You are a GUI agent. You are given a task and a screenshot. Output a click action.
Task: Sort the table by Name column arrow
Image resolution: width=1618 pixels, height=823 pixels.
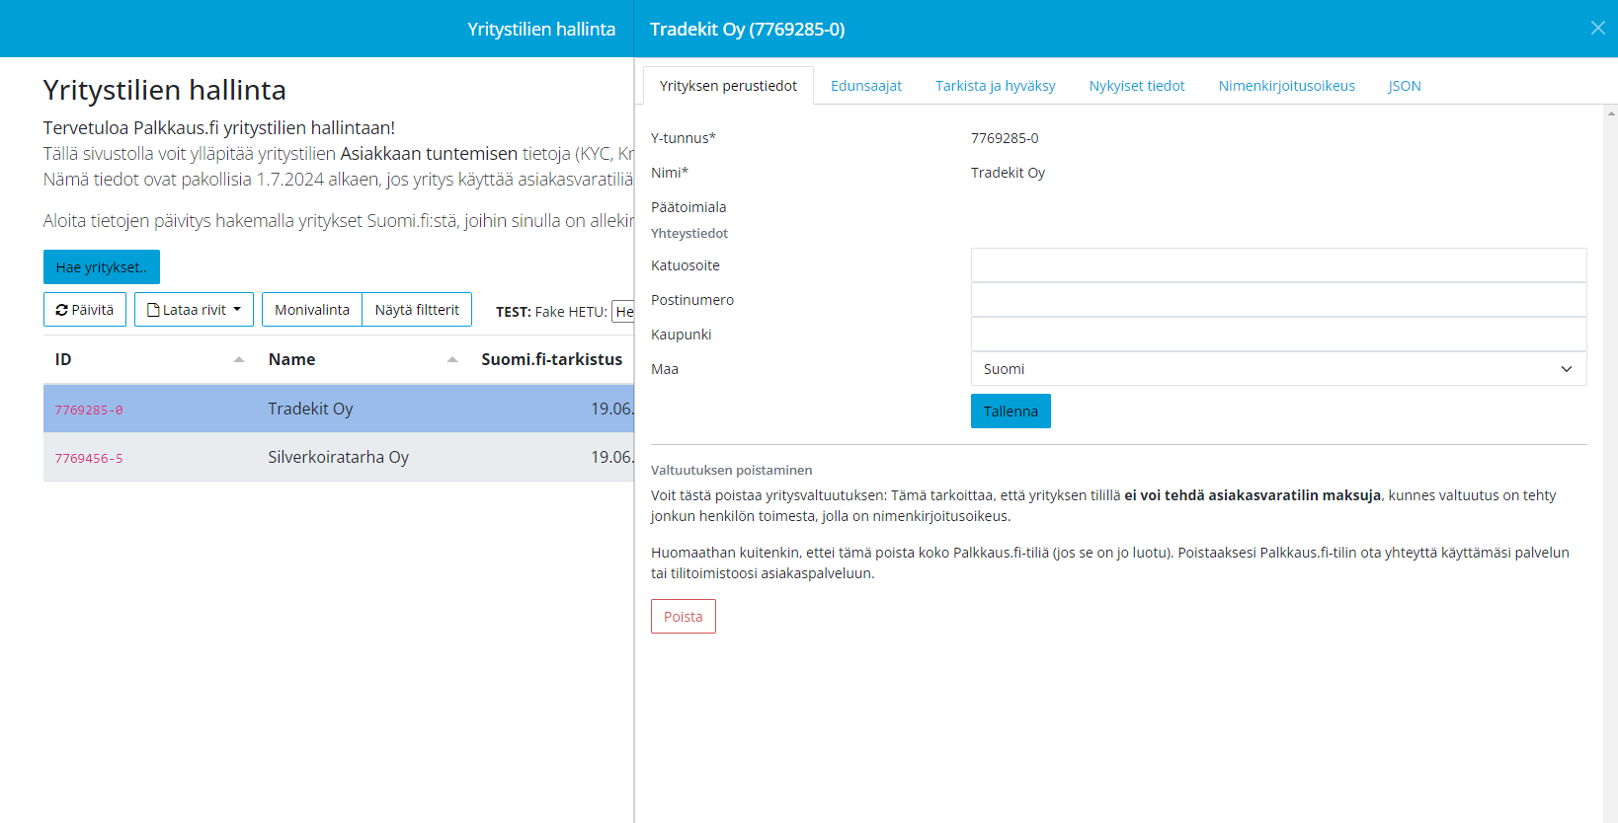point(452,360)
